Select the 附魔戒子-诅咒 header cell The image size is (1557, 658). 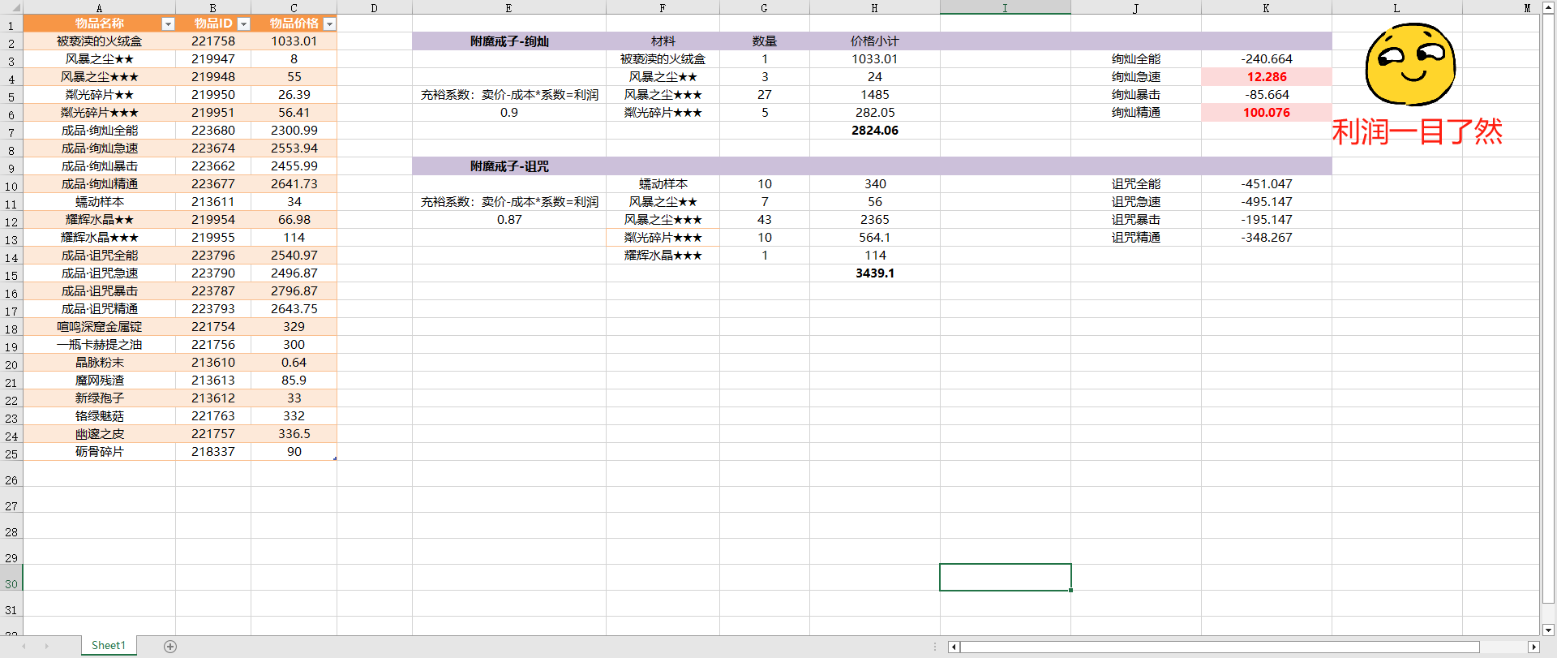(x=509, y=166)
